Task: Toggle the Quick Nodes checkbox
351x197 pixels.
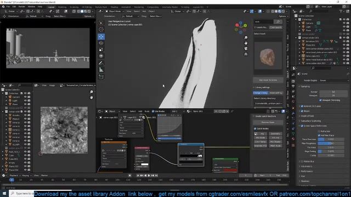Action: tap(255, 129)
